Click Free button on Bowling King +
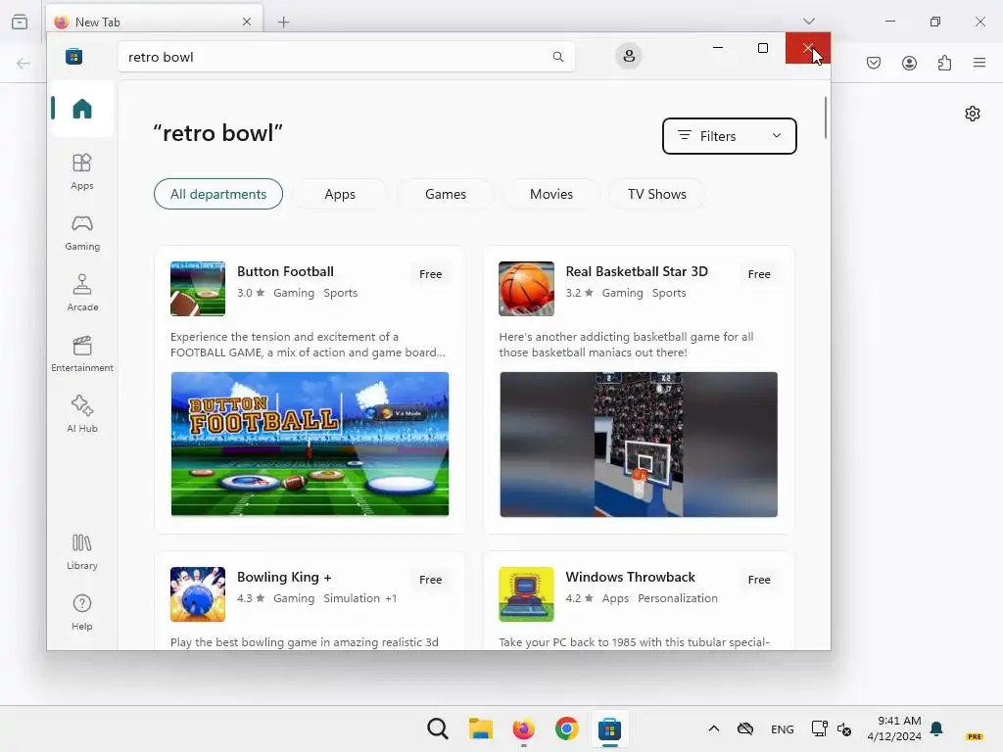Image resolution: width=1003 pixels, height=752 pixels. (431, 580)
